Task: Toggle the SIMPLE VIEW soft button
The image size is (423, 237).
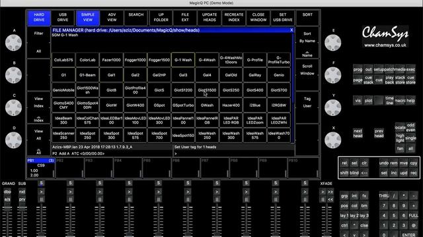Action: coord(88,18)
